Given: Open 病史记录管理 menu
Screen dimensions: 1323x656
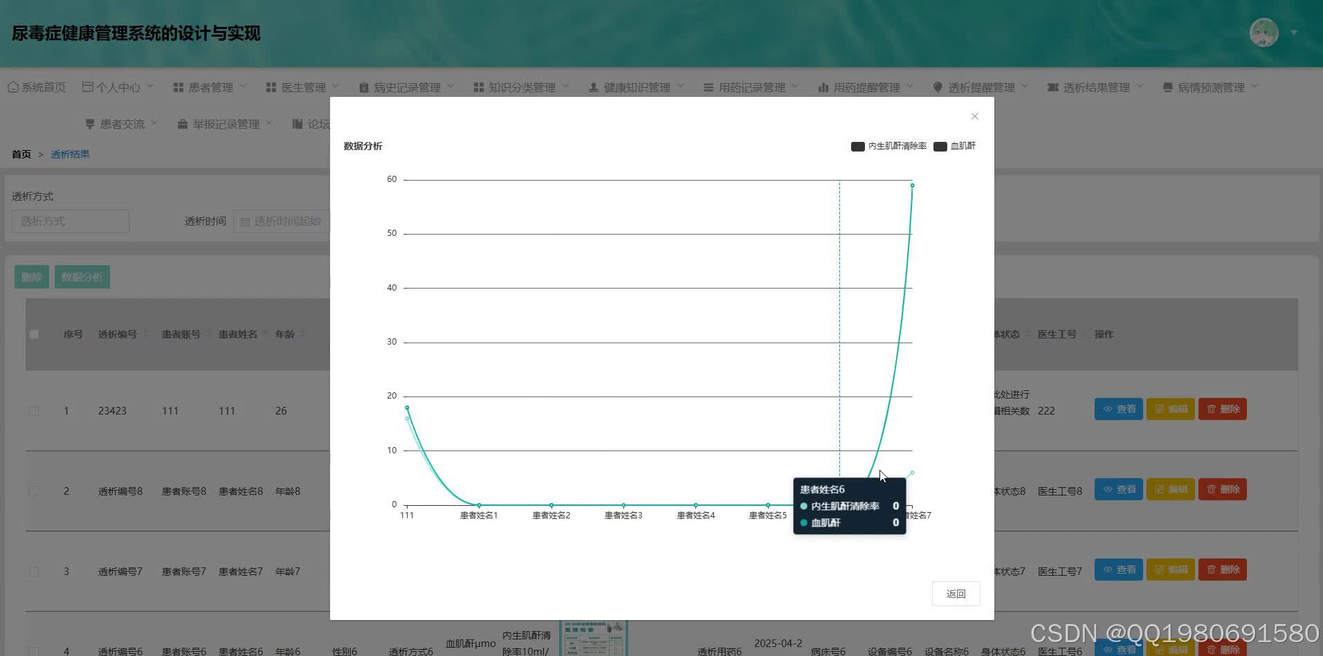Looking at the screenshot, I should pos(407,87).
